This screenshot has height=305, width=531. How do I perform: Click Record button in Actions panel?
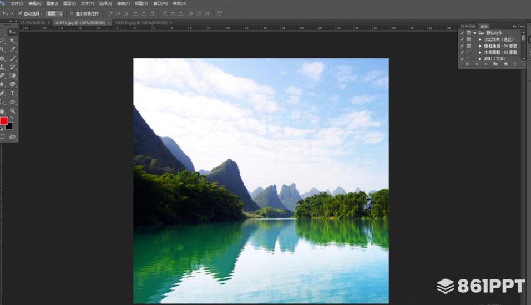coord(477,64)
